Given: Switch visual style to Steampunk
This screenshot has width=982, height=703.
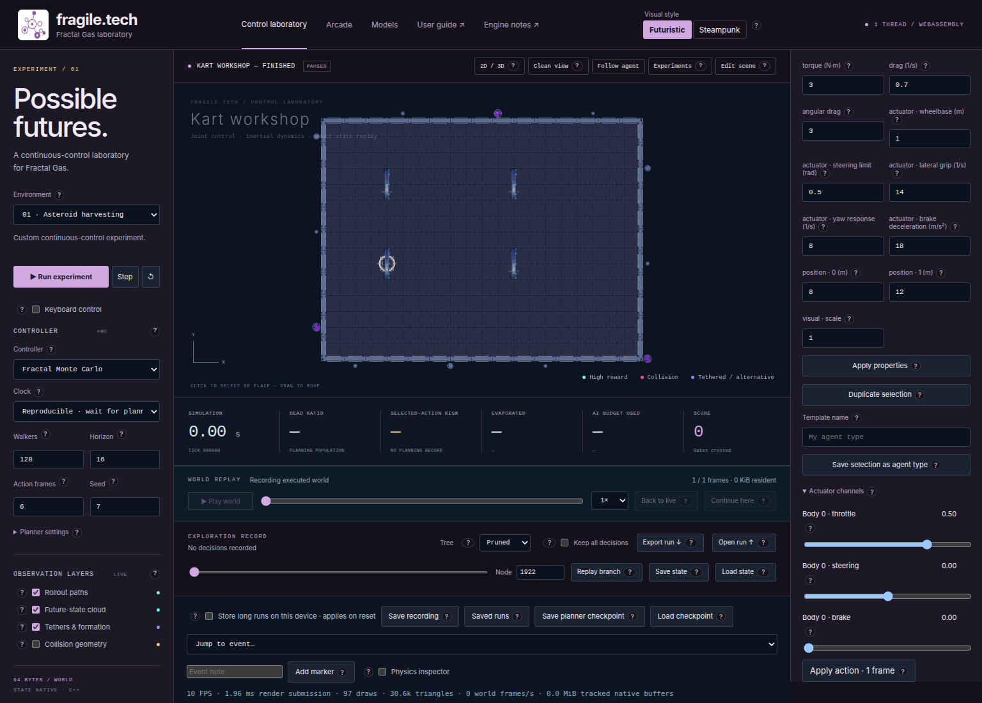Looking at the screenshot, I should [x=719, y=30].
